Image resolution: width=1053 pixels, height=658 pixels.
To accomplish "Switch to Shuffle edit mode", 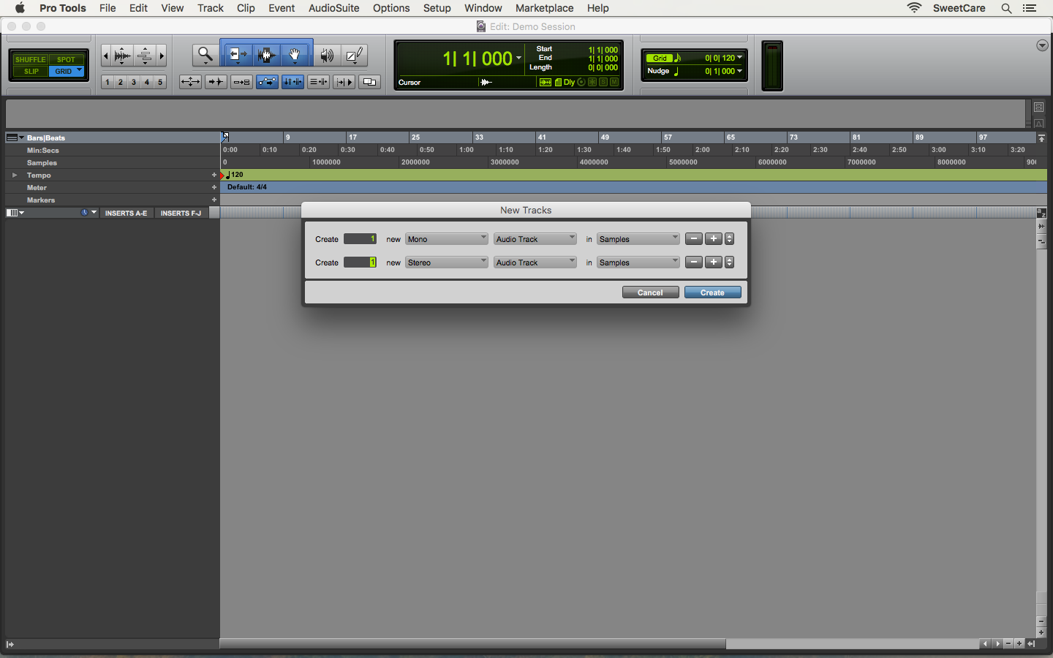I will click(x=30, y=59).
